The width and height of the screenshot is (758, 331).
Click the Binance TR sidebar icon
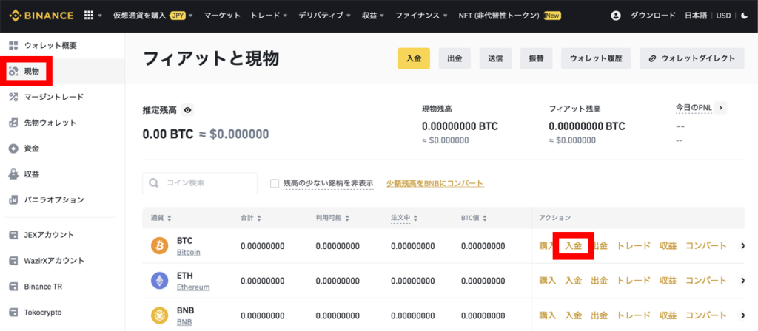point(13,287)
